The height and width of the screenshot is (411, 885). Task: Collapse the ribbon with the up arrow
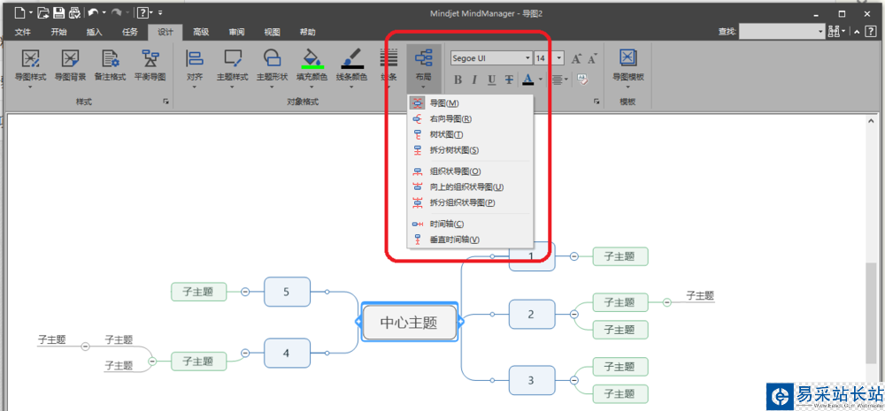(x=856, y=32)
